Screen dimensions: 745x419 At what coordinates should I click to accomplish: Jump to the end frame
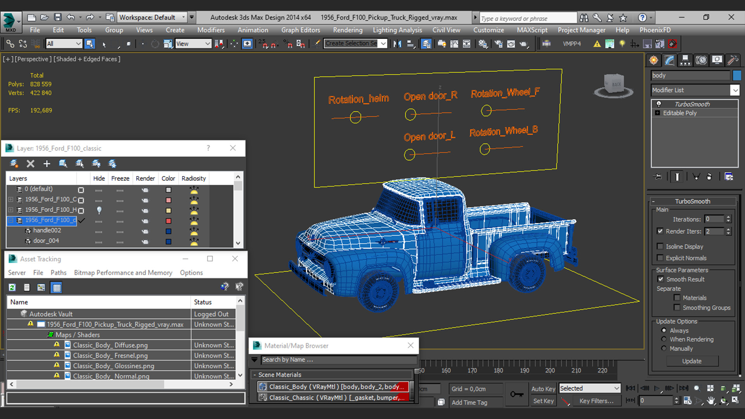pyautogui.click(x=684, y=388)
